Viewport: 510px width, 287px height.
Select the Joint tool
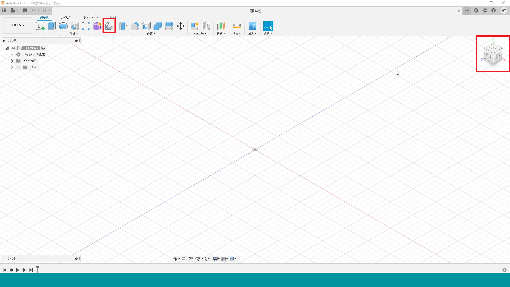(206, 26)
